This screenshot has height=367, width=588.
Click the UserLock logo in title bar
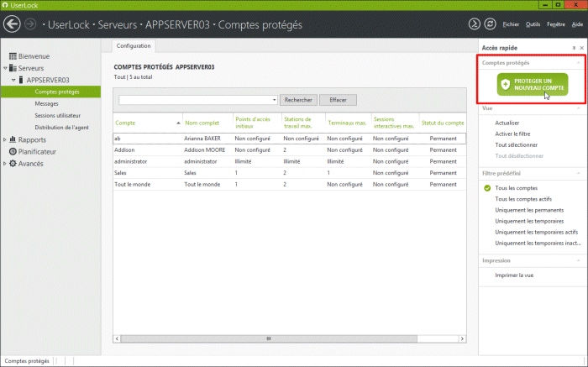pyautogui.click(x=5, y=5)
